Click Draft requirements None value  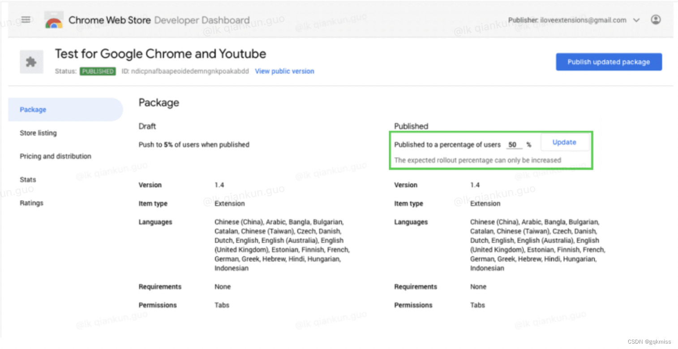tap(223, 287)
